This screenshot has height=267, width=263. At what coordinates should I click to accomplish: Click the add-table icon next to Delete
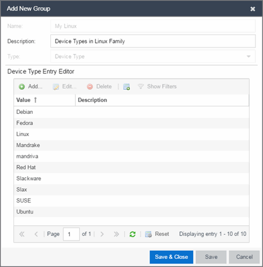click(x=127, y=87)
